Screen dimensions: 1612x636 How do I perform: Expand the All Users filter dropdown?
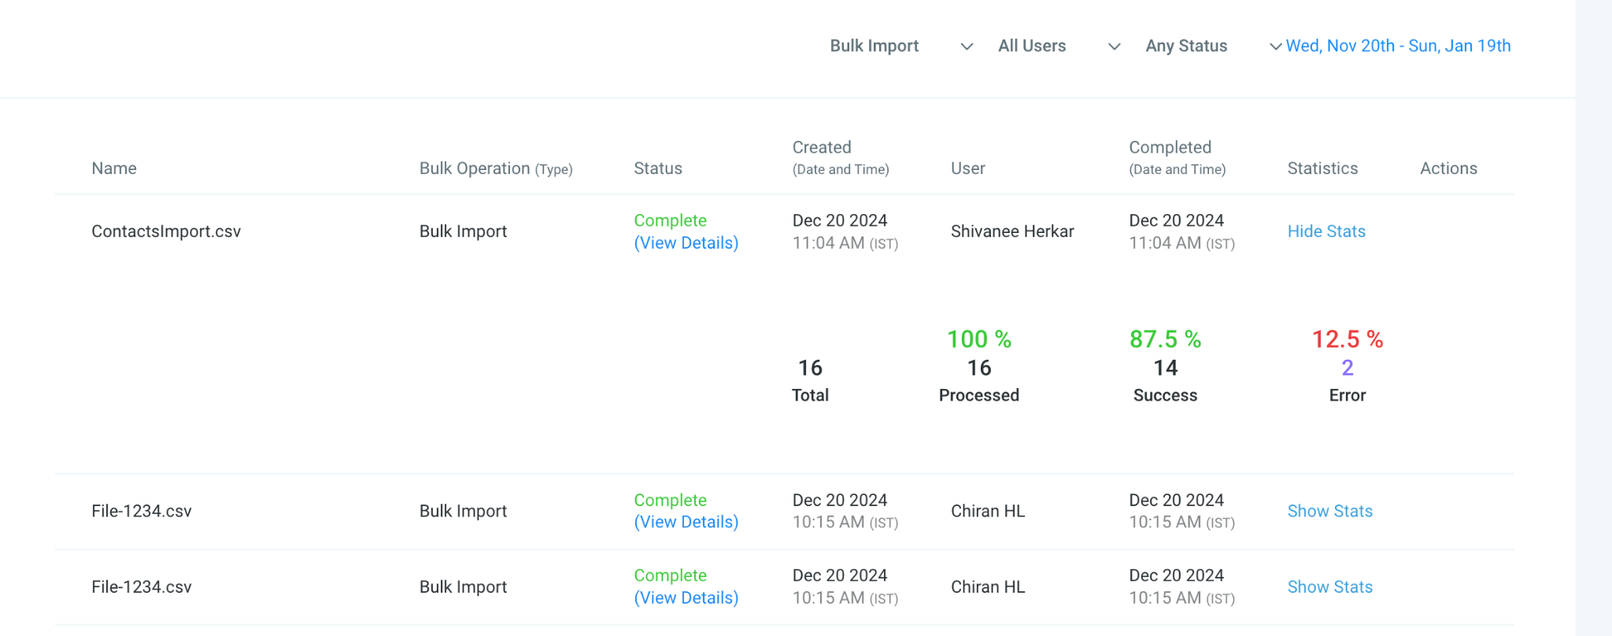[x=1059, y=46]
